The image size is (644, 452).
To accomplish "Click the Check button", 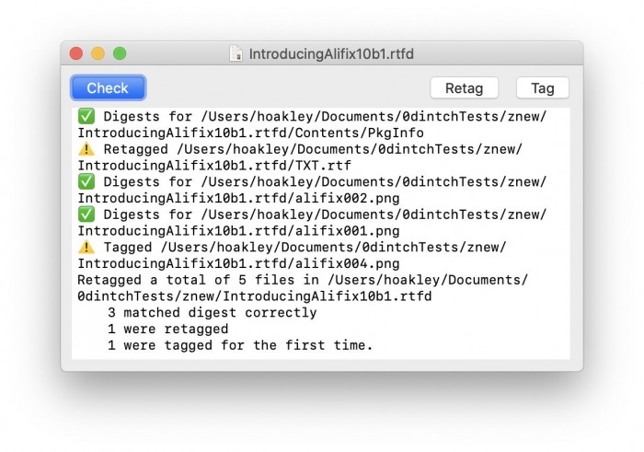I will click(x=108, y=88).
